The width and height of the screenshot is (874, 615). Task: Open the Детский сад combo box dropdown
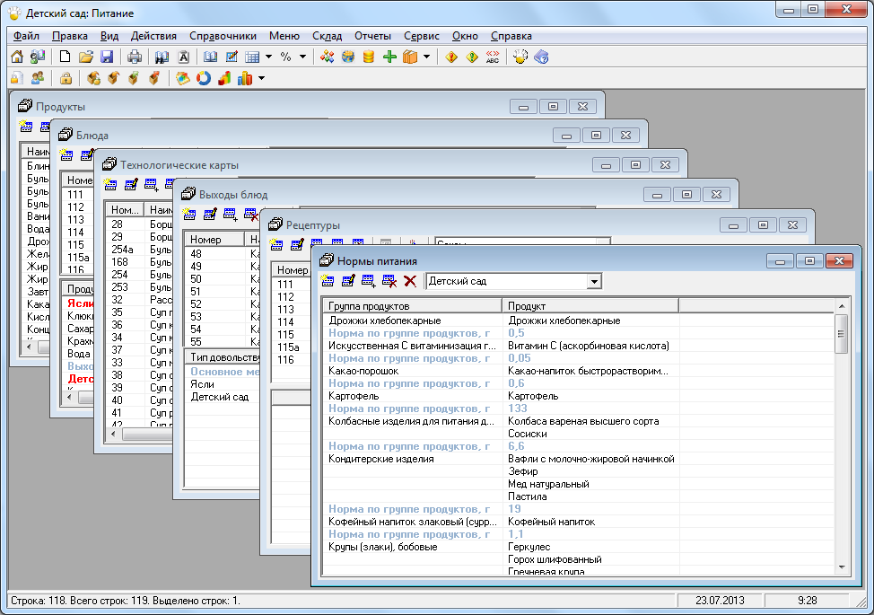click(x=593, y=281)
